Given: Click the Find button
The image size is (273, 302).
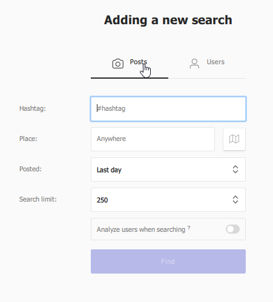Looking at the screenshot, I should (x=168, y=261).
